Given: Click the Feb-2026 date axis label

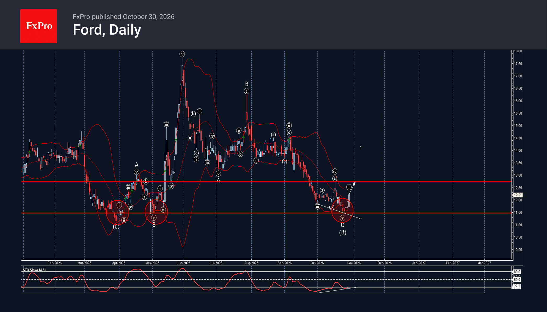Looking at the screenshot, I should point(55,263).
